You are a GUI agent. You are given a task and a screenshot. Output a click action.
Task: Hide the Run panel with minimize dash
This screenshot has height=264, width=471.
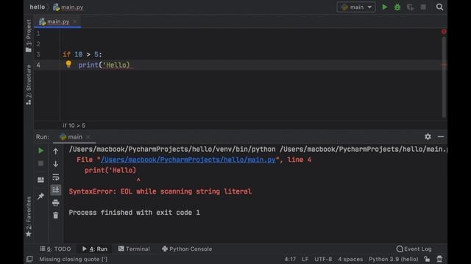[441, 136]
